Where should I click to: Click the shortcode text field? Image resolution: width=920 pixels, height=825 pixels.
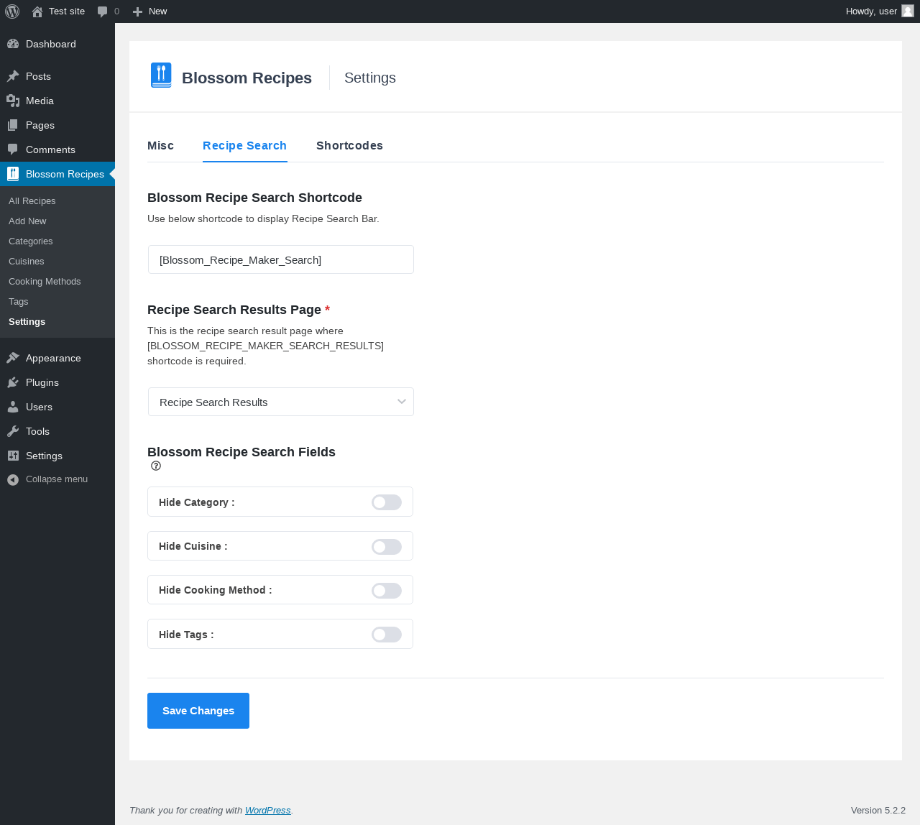pos(281,259)
